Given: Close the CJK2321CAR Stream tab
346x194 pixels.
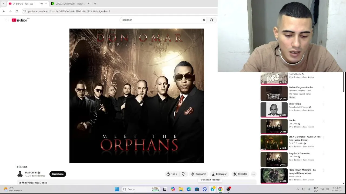Looking at the screenshot, I should click(x=89, y=4).
